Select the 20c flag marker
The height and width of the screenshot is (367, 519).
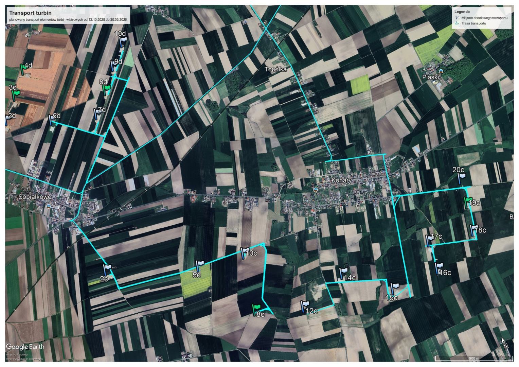tap(461, 178)
